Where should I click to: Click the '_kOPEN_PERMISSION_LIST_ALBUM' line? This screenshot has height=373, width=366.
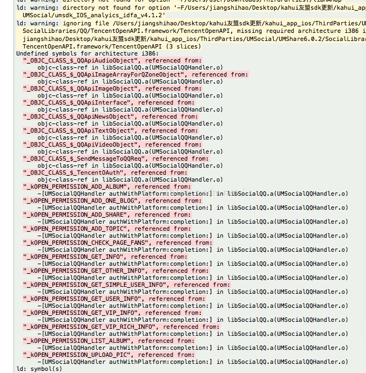pos(109,341)
